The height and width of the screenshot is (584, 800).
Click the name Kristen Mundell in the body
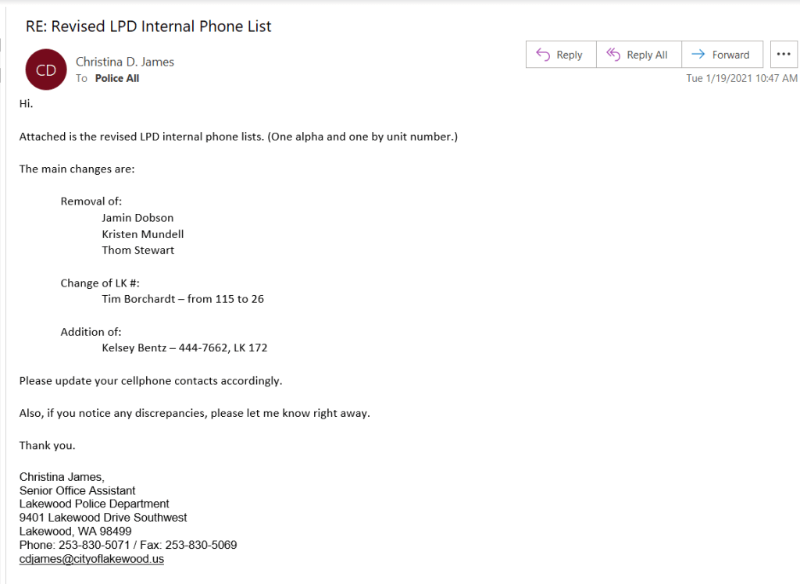tap(143, 234)
